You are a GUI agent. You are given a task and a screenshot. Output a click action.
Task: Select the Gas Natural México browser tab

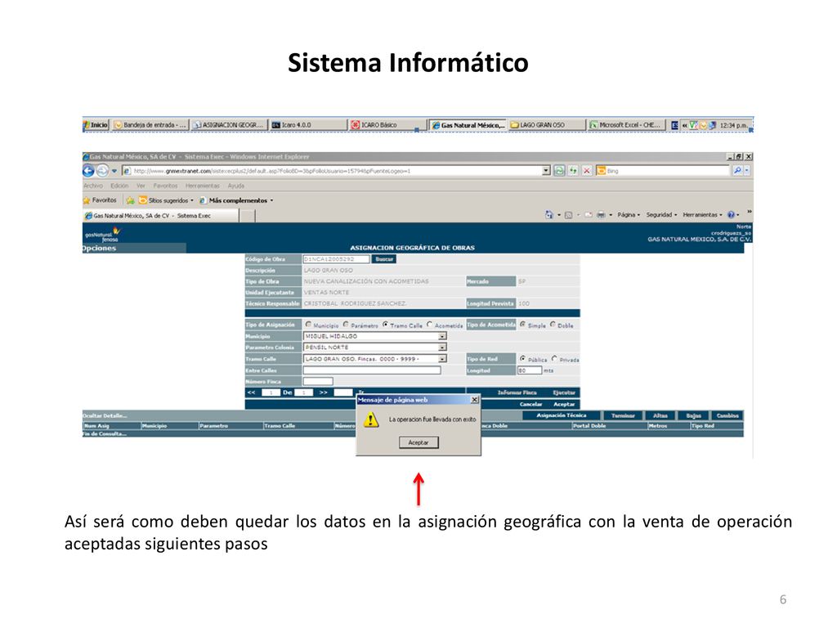160,216
